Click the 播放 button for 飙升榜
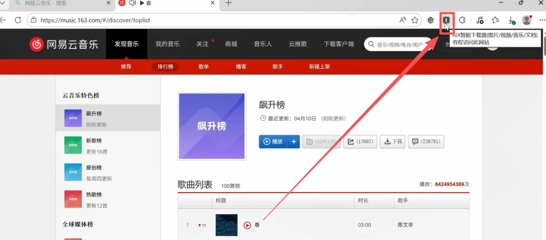The image size is (546, 240). [x=273, y=141]
